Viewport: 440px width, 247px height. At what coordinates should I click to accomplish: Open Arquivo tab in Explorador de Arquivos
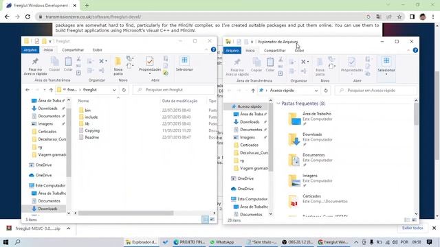(x=232, y=50)
